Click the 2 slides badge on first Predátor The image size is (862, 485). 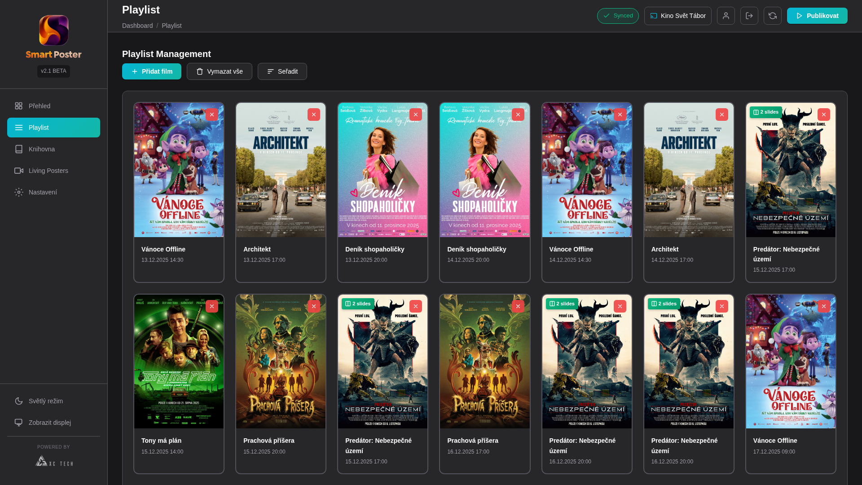point(765,112)
